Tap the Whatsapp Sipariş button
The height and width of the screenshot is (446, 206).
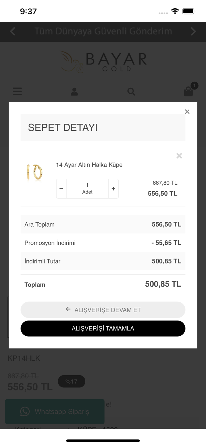[x=55, y=412]
